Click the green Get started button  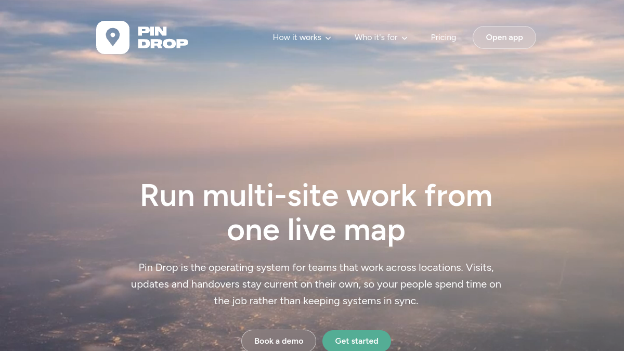[357, 341]
